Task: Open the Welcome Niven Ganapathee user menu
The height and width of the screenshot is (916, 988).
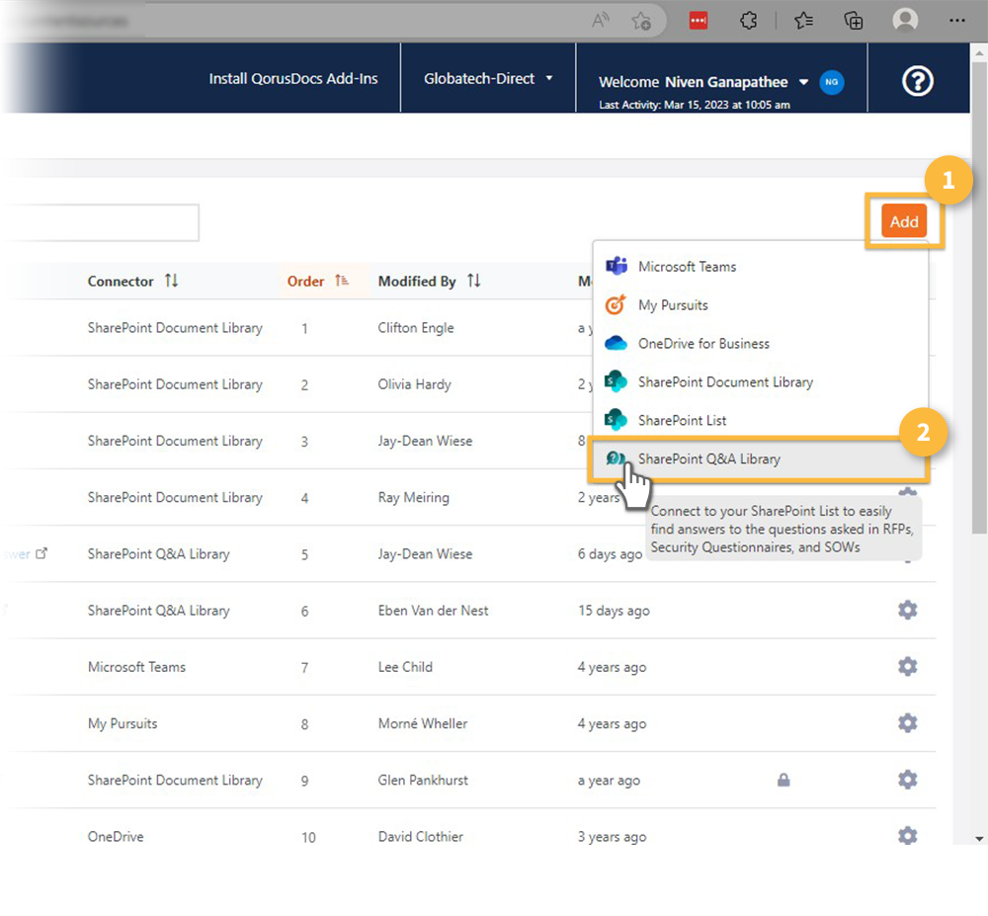Action: point(703,82)
